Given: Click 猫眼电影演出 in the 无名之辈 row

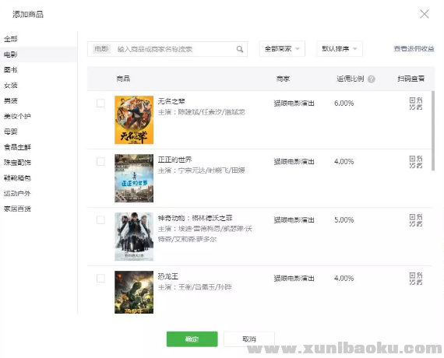Looking at the screenshot, I should [x=294, y=104].
